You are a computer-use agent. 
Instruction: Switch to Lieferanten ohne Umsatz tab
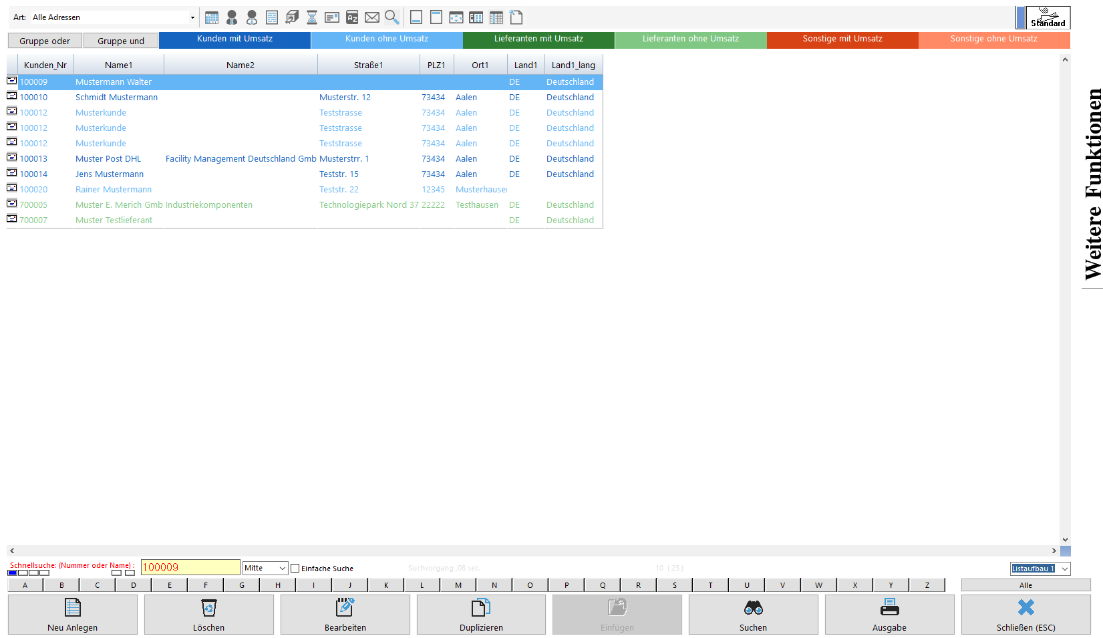tap(691, 39)
